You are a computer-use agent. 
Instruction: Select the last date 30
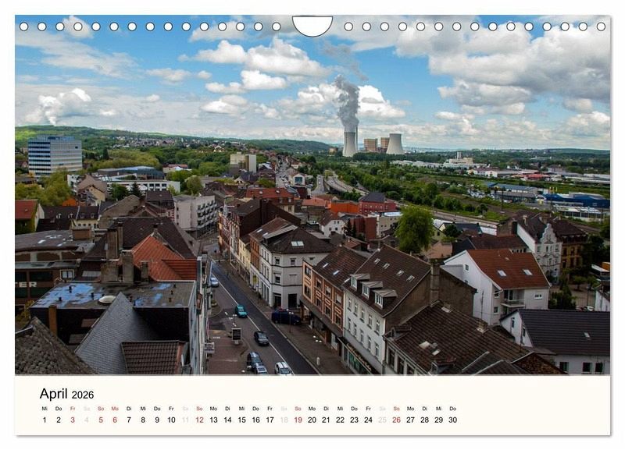click(x=452, y=420)
